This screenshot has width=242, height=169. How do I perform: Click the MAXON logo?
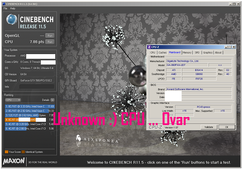(x=14, y=161)
